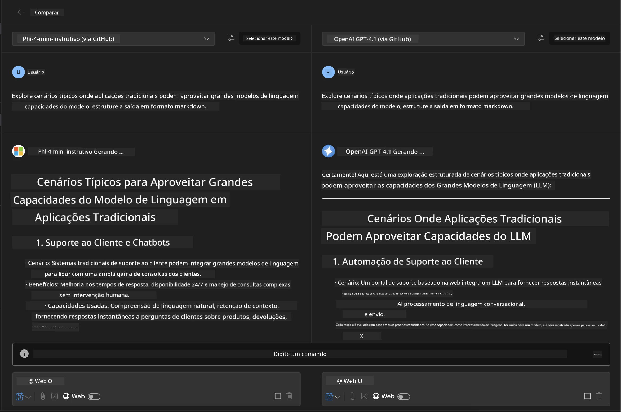Click the user avatar in the Phi-4 pane
This screenshot has width=621, height=412.
click(x=19, y=72)
